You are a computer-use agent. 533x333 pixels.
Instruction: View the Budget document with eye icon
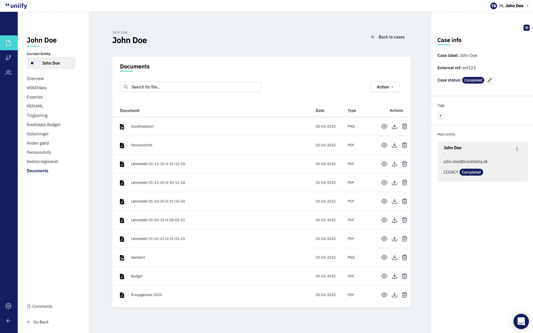(x=384, y=276)
